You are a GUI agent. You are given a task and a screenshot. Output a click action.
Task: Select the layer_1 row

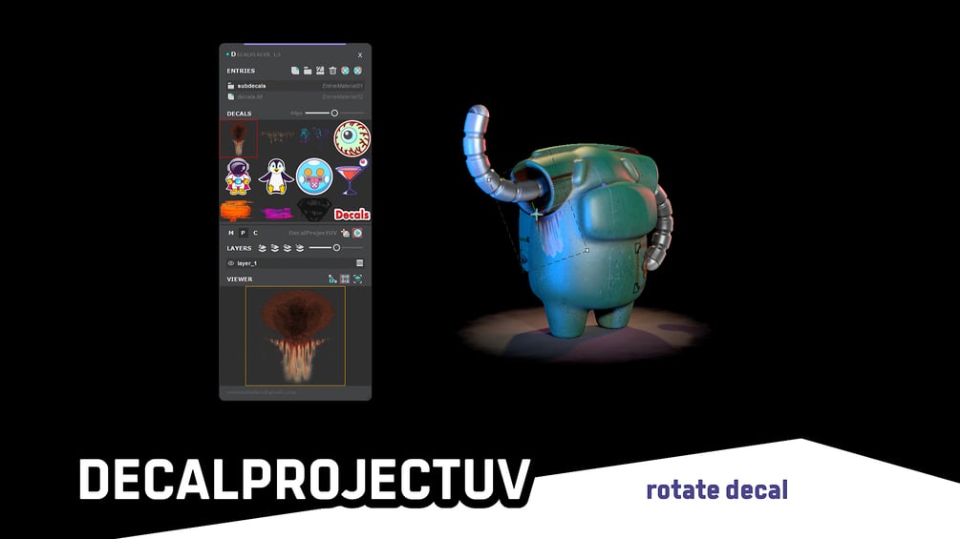tap(295, 263)
